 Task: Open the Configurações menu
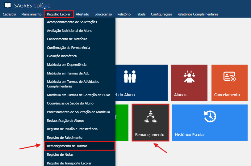(161, 14)
